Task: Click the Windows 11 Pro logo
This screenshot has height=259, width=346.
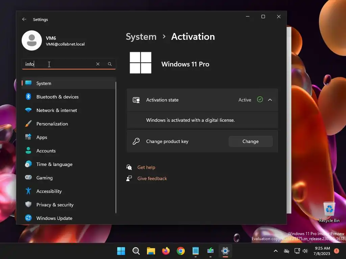Action: coord(141,63)
